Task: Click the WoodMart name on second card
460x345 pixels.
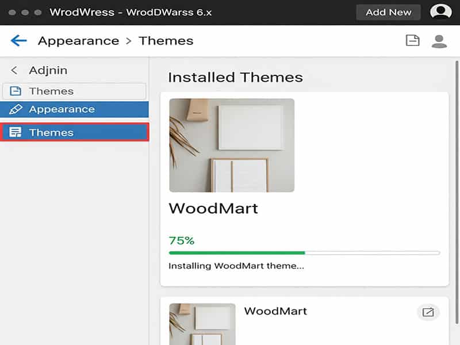Action: pyautogui.click(x=275, y=311)
